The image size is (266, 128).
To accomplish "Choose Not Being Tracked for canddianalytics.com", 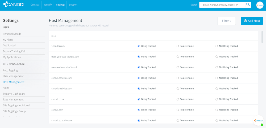I will pyautogui.click(x=217, y=89).
